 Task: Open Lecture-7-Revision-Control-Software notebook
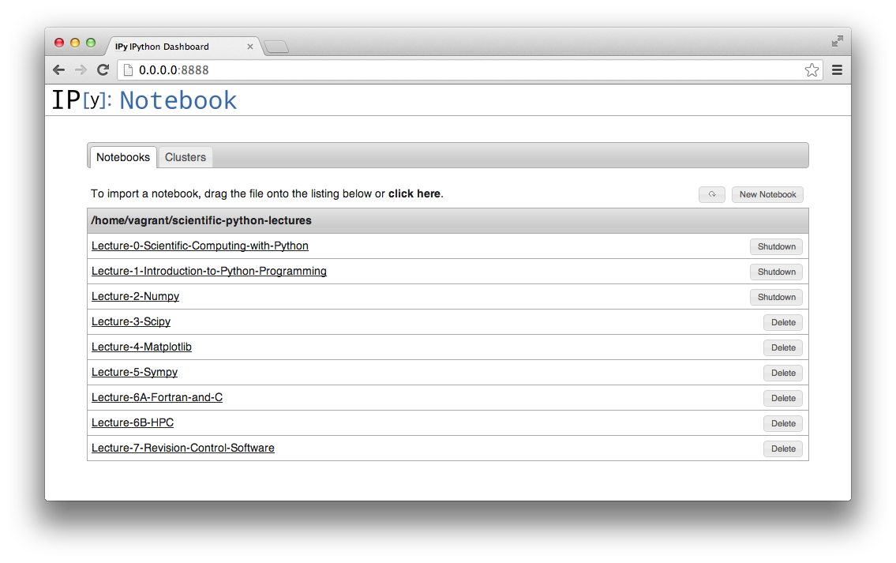(x=183, y=448)
